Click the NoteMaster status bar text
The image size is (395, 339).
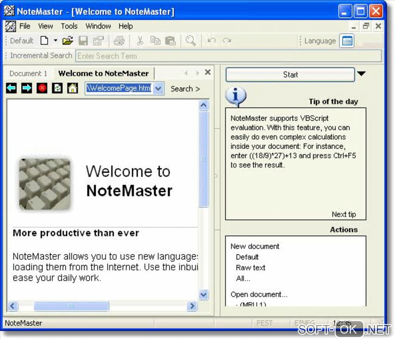23,323
